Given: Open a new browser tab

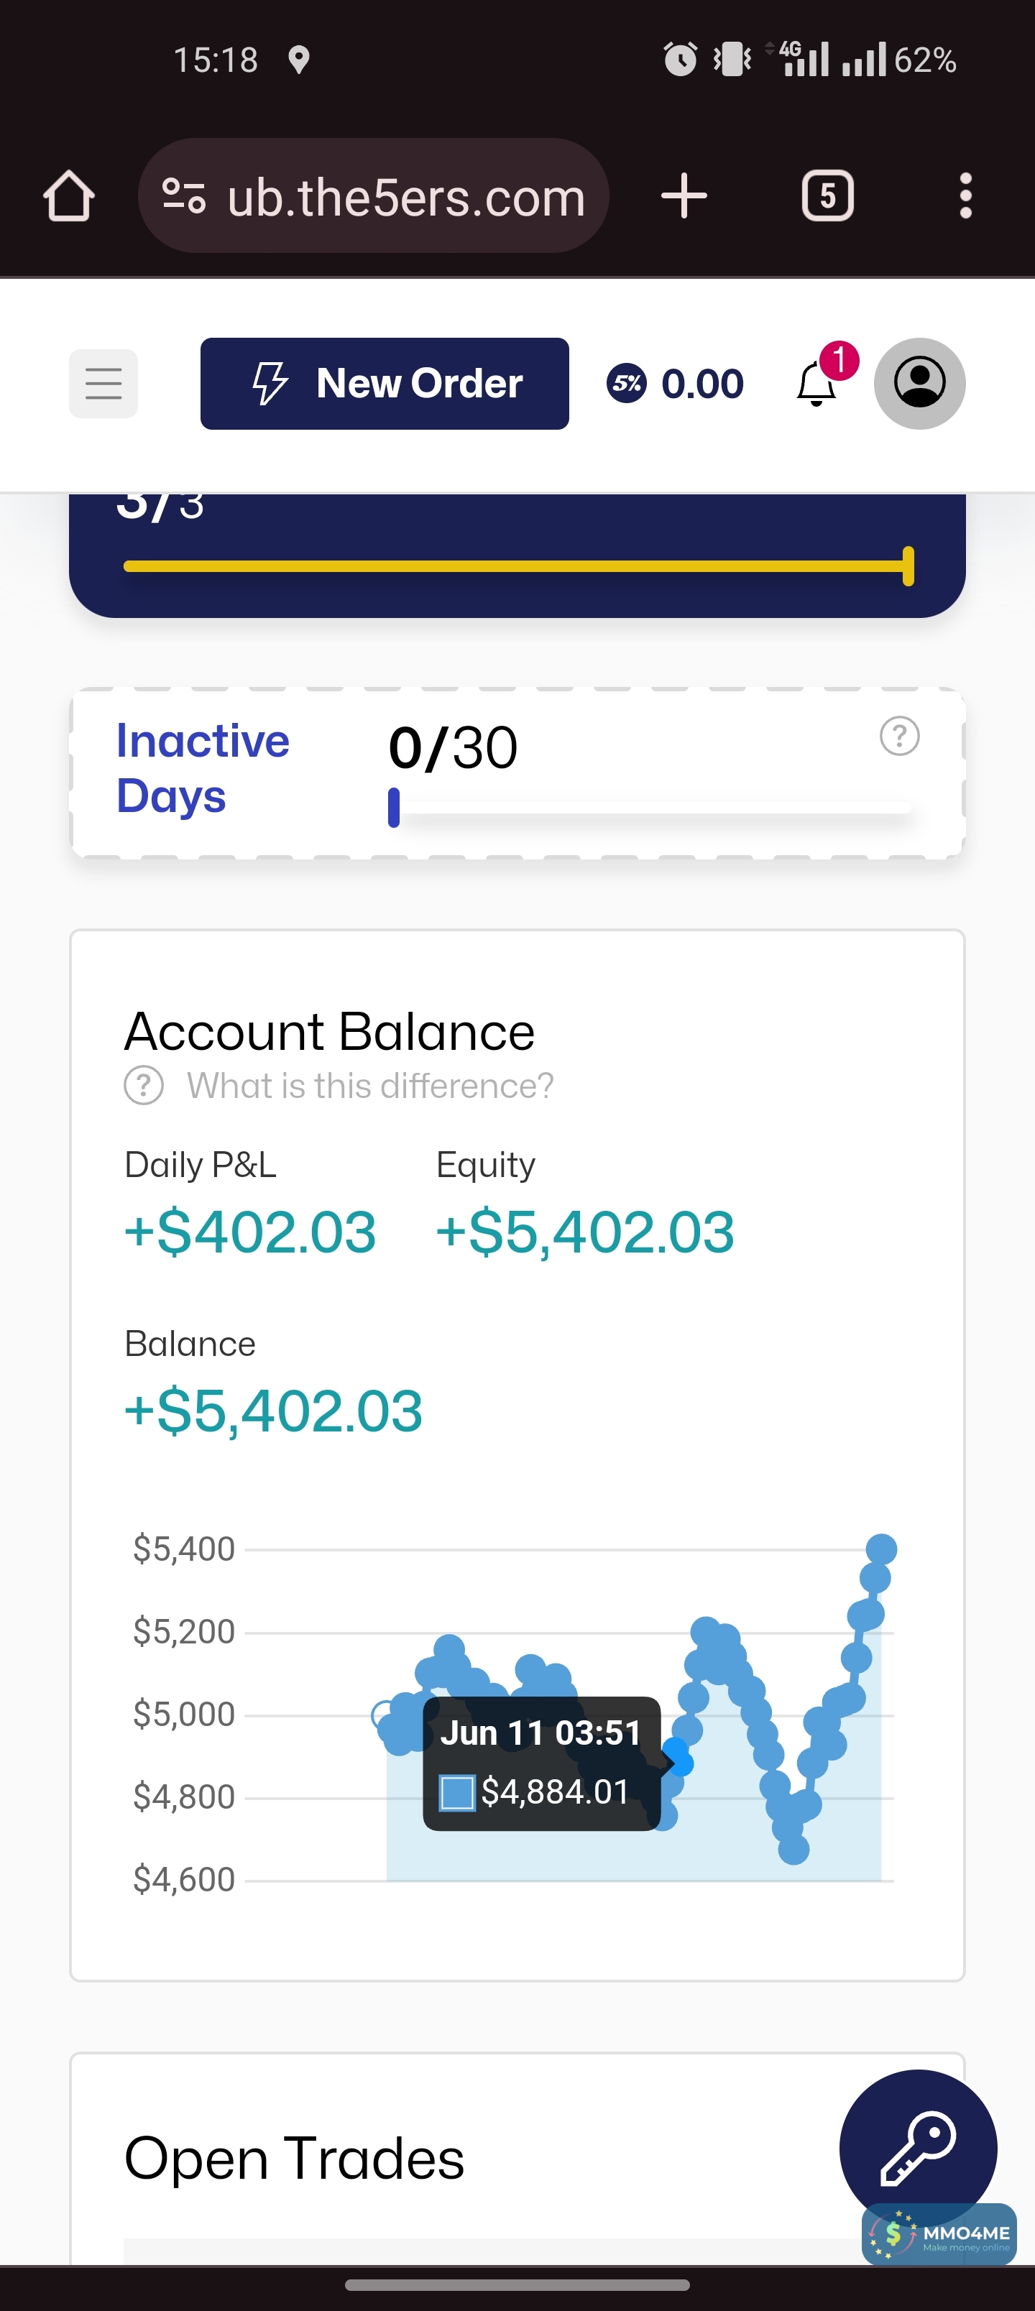Looking at the screenshot, I should click(x=684, y=195).
